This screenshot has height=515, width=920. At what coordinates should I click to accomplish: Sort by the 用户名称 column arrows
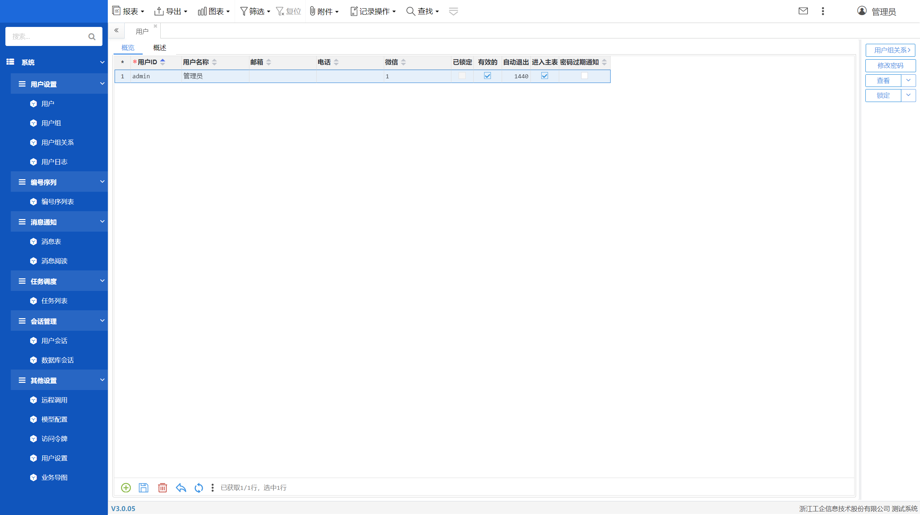(x=215, y=62)
